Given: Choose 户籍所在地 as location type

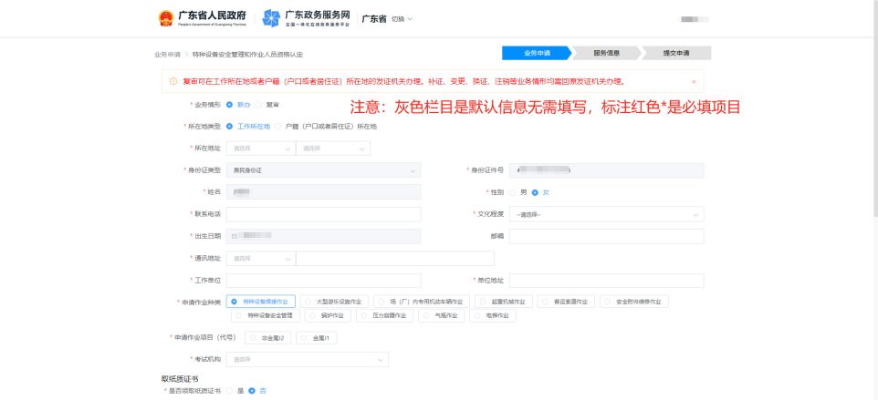Looking at the screenshot, I should [278, 127].
